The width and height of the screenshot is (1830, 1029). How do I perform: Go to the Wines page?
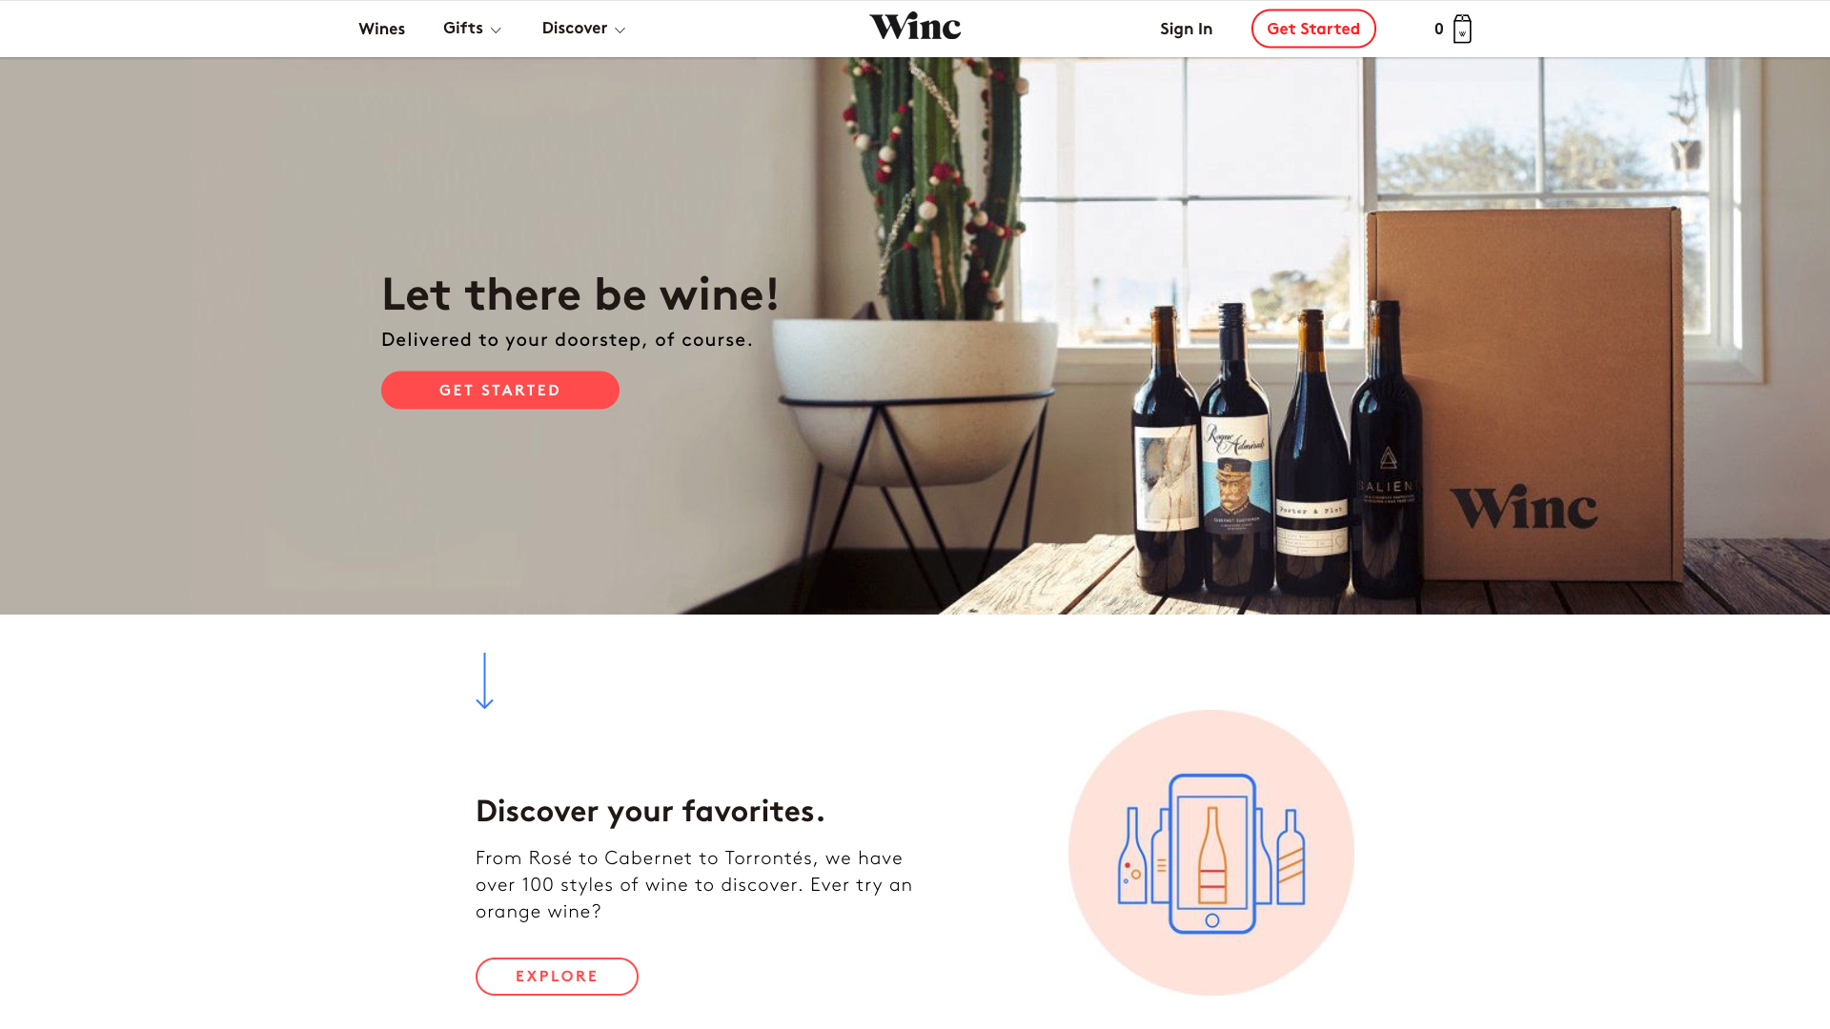(x=381, y=29)
